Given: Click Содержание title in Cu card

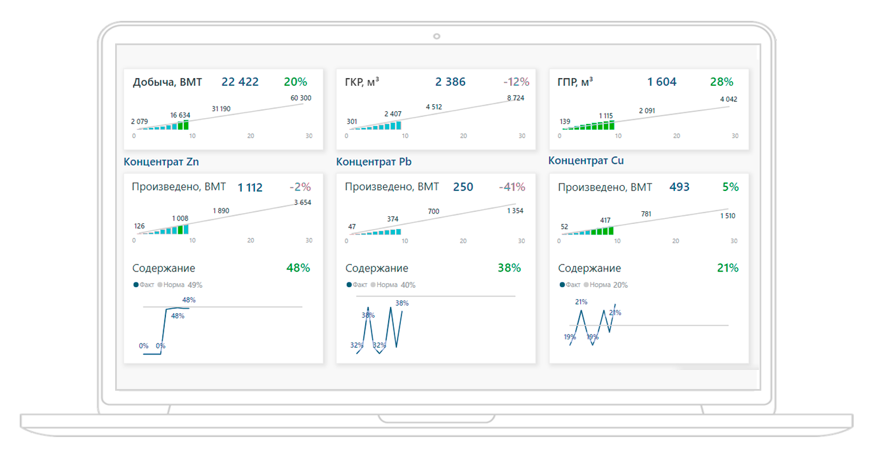Looking at the screenshot, I should 589,268.
